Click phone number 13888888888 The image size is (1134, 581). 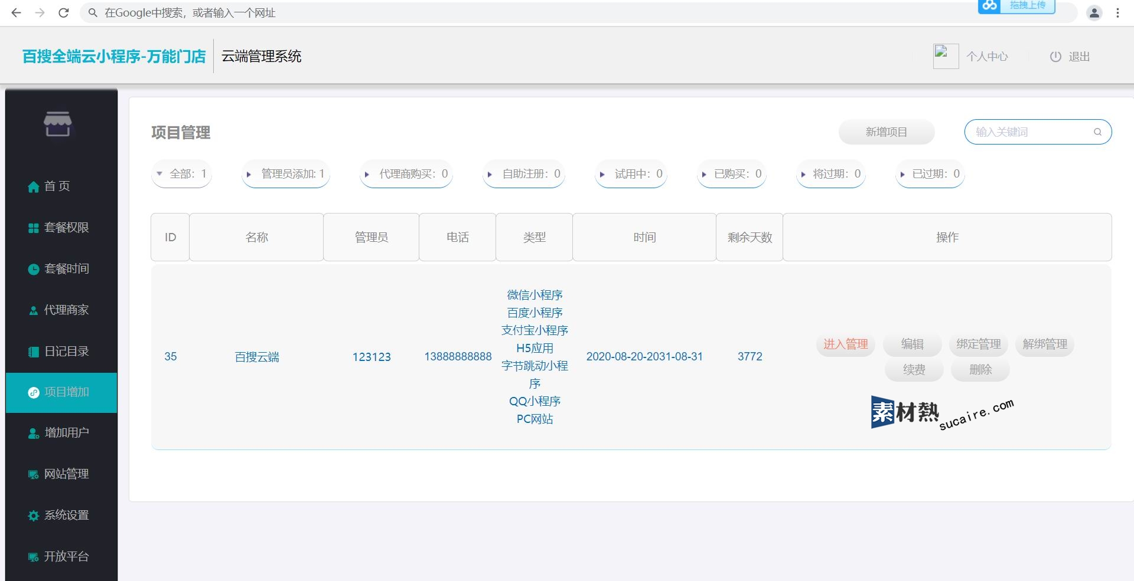click(x=458, y=357)
